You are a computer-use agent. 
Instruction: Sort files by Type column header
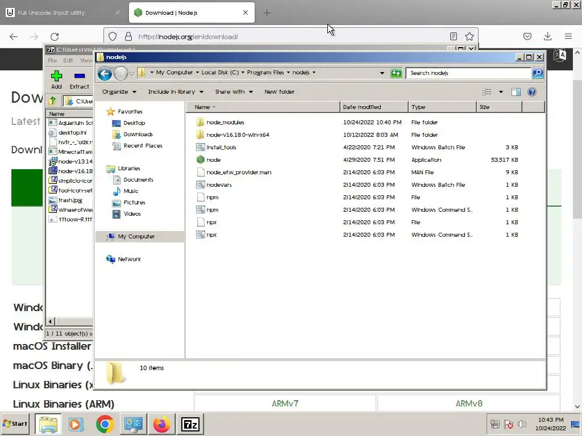(442, 107)
